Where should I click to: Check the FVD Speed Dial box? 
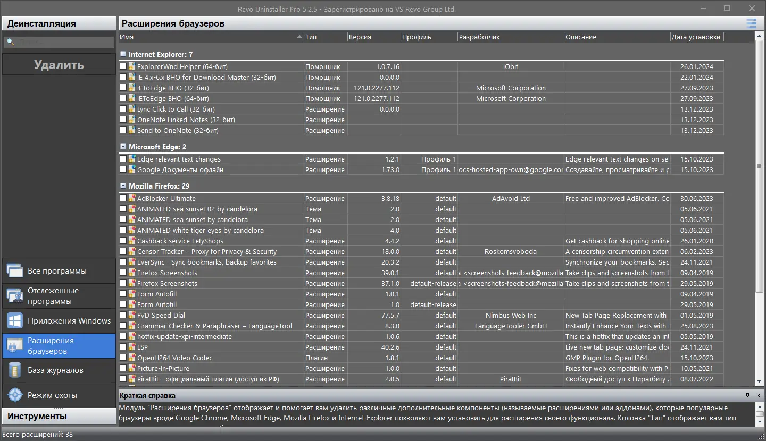point(123,315)
